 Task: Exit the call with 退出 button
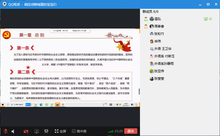pos(131,131)
